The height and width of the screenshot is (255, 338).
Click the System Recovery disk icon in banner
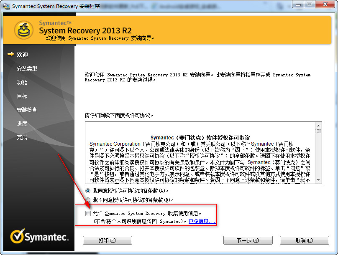coord(24,30)
